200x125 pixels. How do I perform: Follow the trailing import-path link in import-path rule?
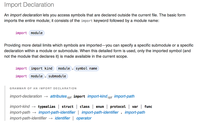coord(135,112)
